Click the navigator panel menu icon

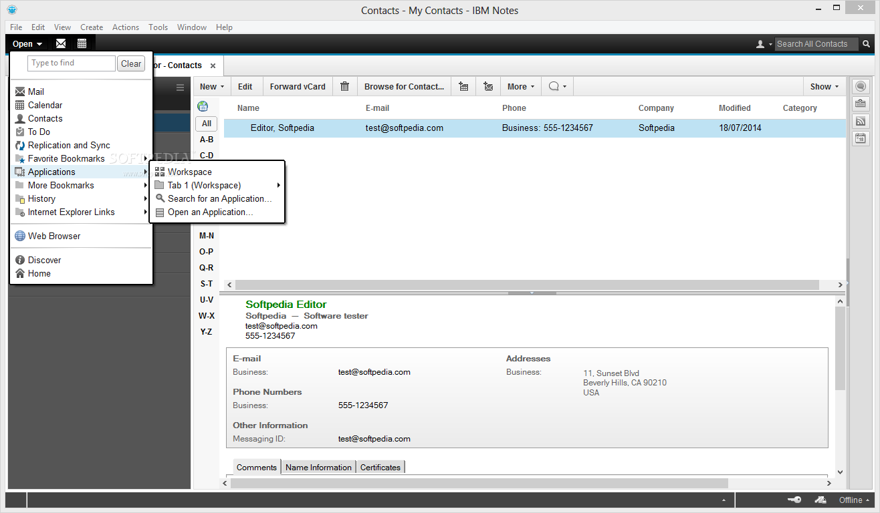[x=180, y=88]
